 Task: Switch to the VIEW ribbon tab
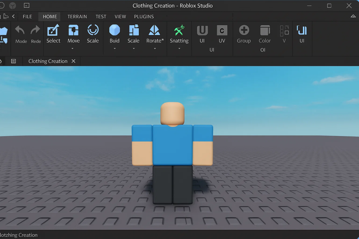(120, 16)
